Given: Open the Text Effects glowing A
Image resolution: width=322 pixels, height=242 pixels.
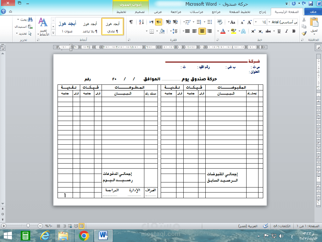Looking at the screenshot, I should (x=243, y=31).
